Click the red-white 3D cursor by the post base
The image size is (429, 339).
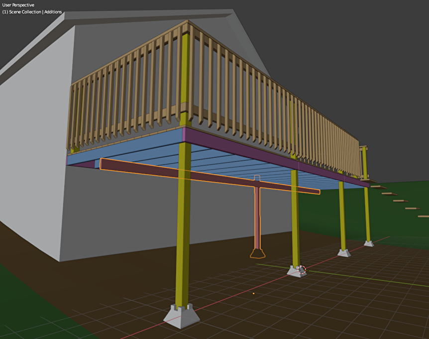pyautogui.click(x=302, y=269)
